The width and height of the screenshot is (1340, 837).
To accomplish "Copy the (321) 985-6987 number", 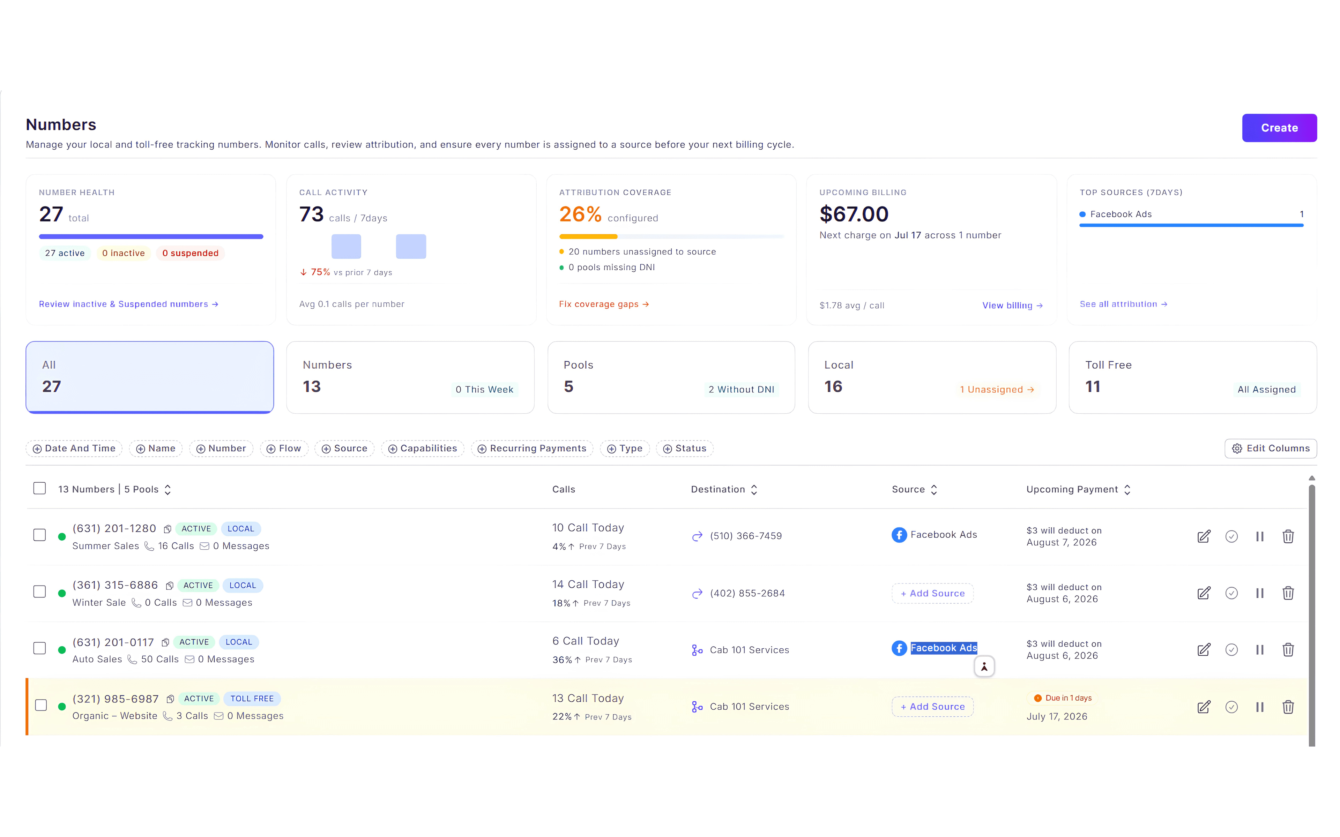I will coord(170,699).
